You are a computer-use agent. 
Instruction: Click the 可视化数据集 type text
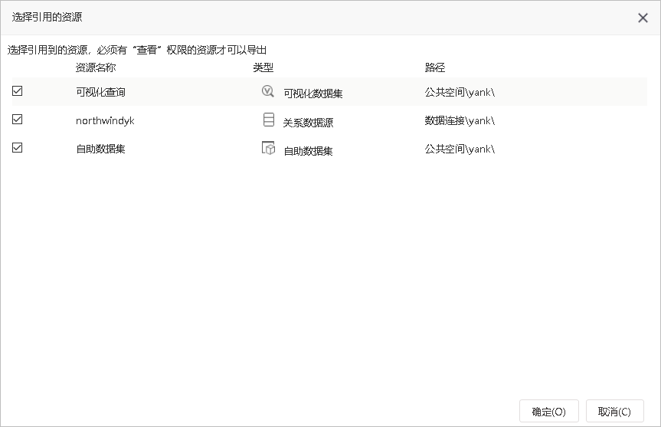313,94
